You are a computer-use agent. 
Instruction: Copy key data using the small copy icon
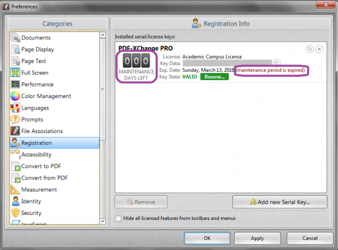coord(277,63)
